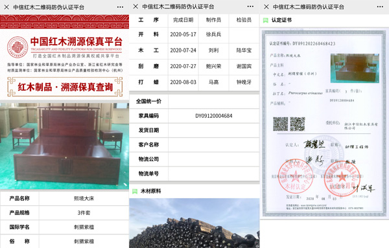Click the left QR code on certificate
The width and height of the screenshot is (389, 248).
(x=280, y=124)
